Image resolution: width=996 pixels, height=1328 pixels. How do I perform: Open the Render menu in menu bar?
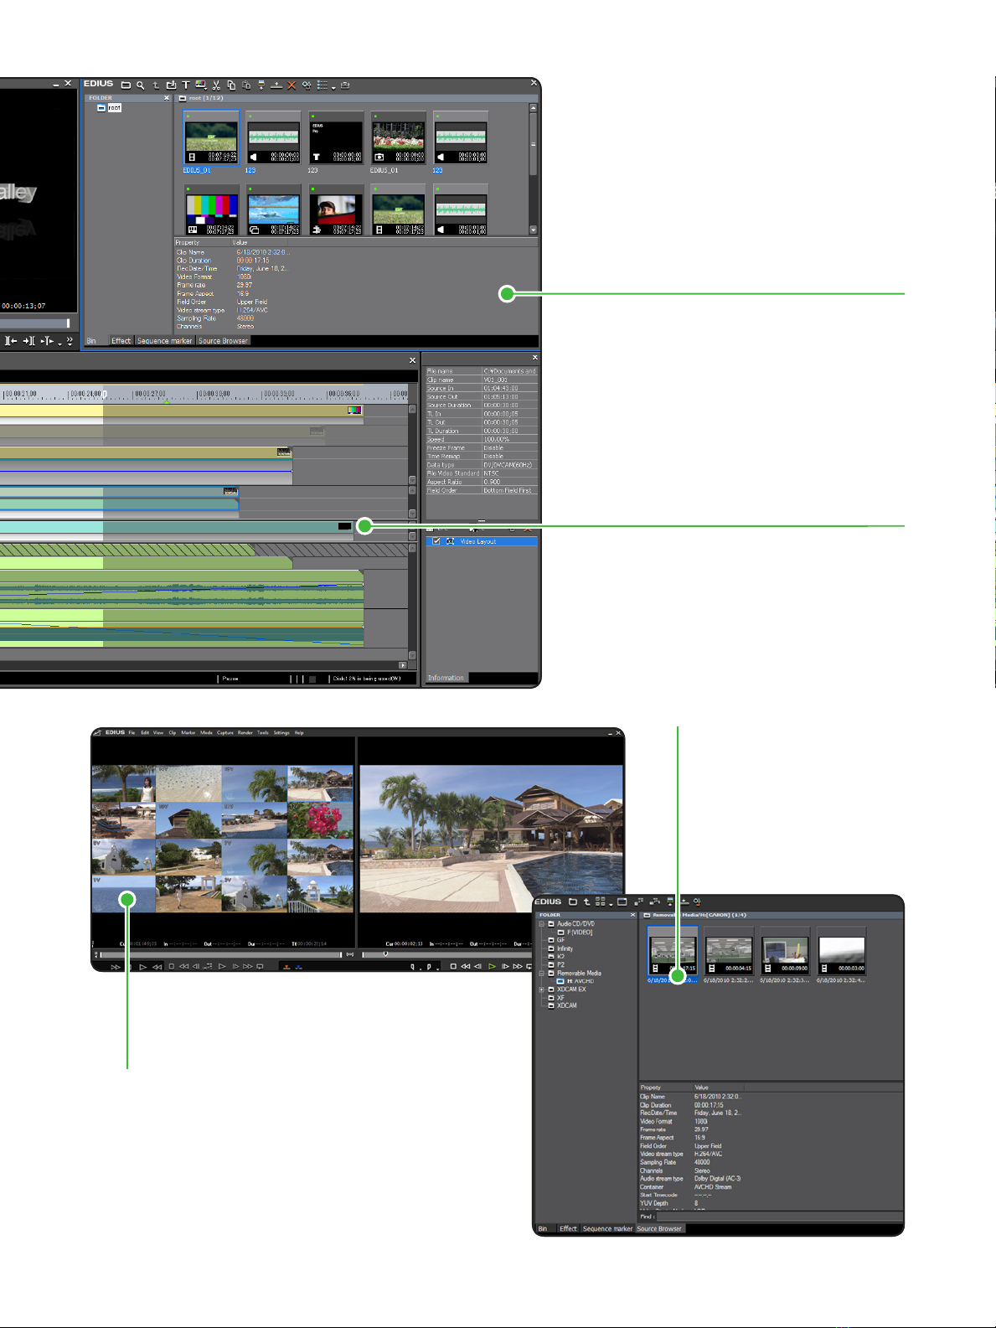(245, 733)
